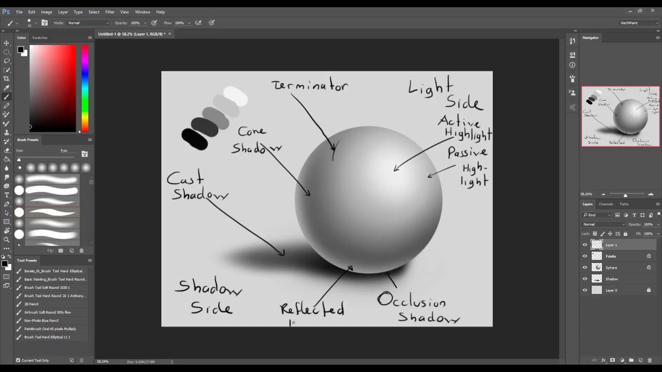Toggle pressure for opacity button

[154, 23]
